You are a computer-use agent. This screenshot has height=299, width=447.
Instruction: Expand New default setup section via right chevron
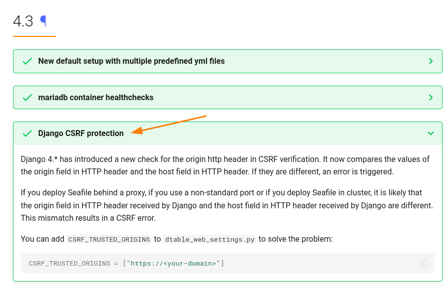point(431,61)
